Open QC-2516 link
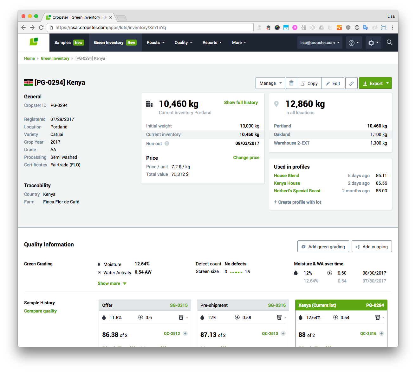The height and width of the screenshot is (372, 416). 368,333
